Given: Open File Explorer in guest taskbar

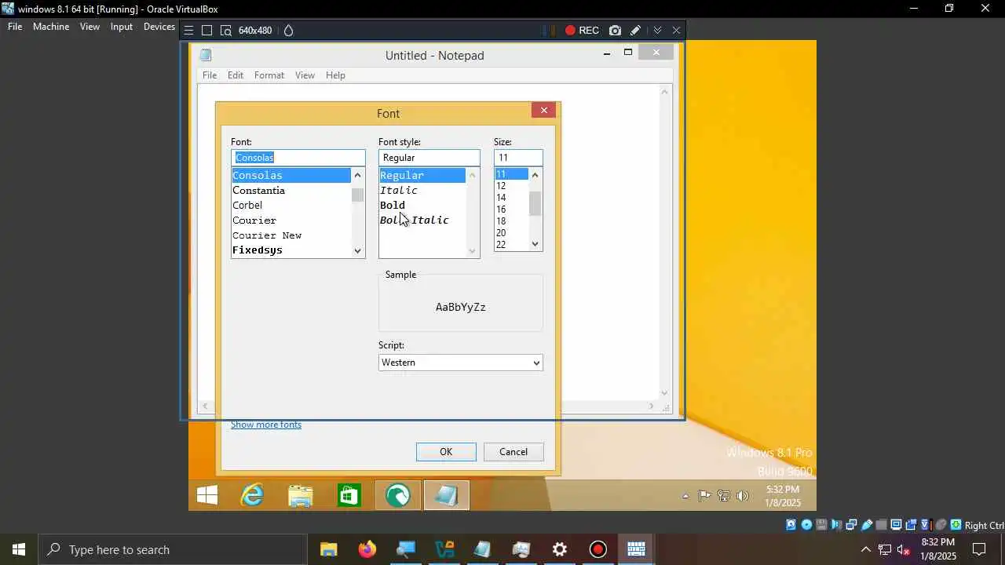Looking at the screenshot, I should tap(300, 496).
